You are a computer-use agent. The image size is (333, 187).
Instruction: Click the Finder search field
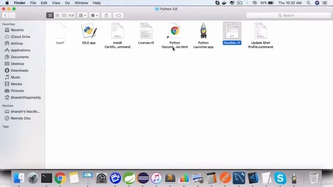click(288, 15)
